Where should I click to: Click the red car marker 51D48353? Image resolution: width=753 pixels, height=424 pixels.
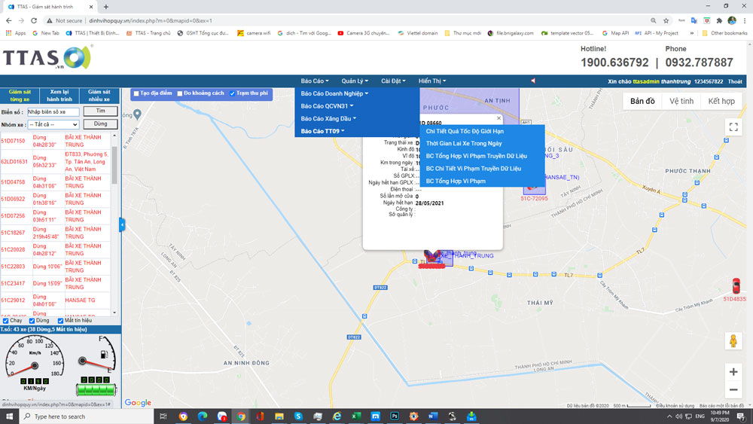(x=736, y=286)
